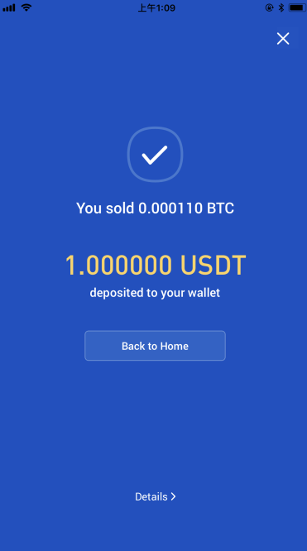This screenshot has width=307, height=551.
Task: Click the word 'wallet' in the subtitle
Action: click(x=204, y=292)
